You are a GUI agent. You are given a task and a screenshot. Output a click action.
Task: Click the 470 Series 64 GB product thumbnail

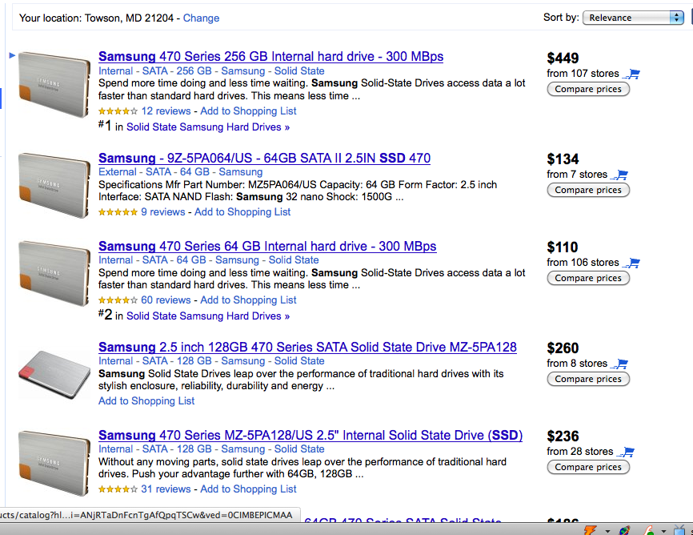[x=54, y=274]
